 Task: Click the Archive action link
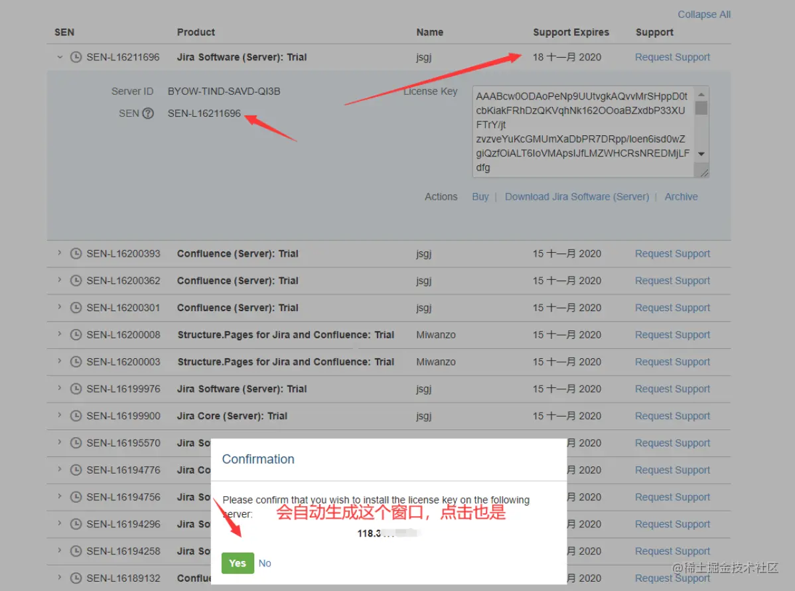tap(681, 196)
